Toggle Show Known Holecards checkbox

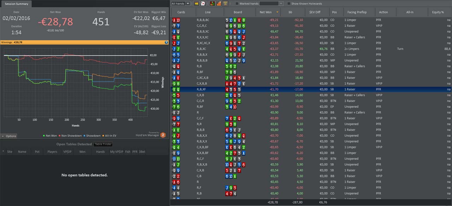[x=289, y=4]
